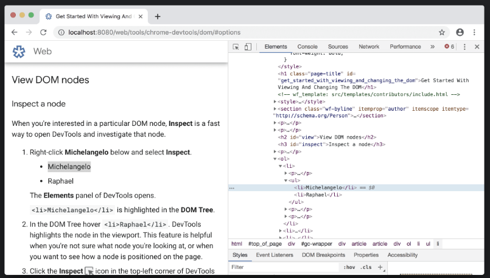Show more DevTools tabs via the double chevron
490x278 pixels.
tap(432, 47)
